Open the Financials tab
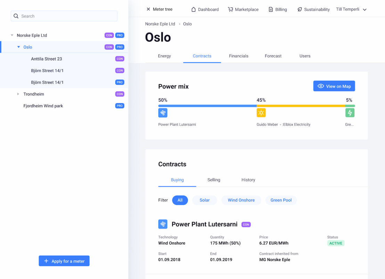 239,56
